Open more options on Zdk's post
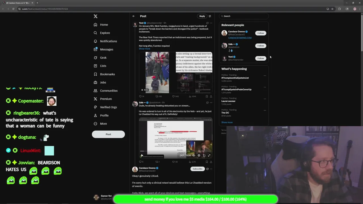363x204 pixels. click(211, 103)
